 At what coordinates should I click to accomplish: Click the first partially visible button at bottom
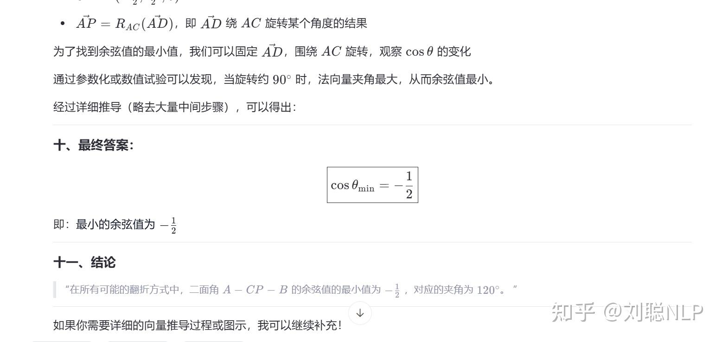(x=62, y=341)
